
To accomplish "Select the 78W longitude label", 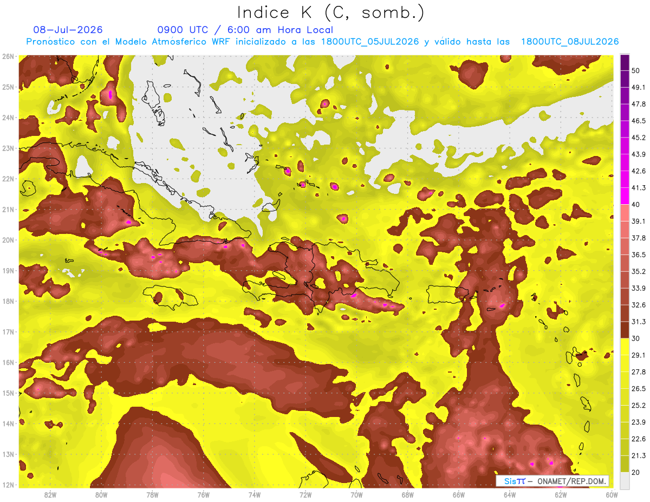I will pos(153,494).
